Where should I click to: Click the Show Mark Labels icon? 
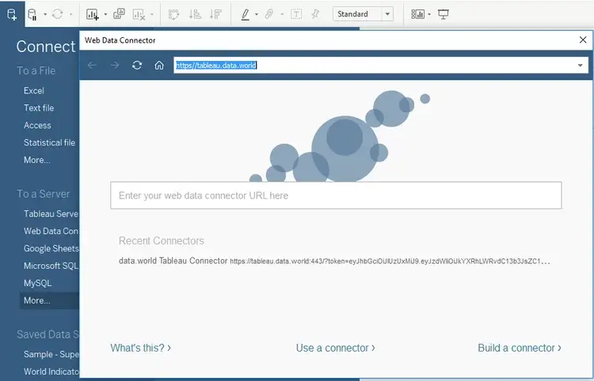296,14
